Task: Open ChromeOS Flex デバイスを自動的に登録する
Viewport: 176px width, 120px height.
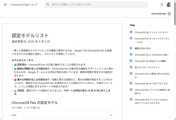Action: 152,91
